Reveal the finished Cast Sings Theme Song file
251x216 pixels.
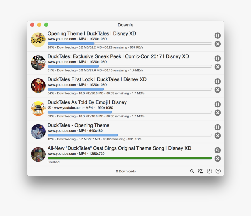pos(217,150)
